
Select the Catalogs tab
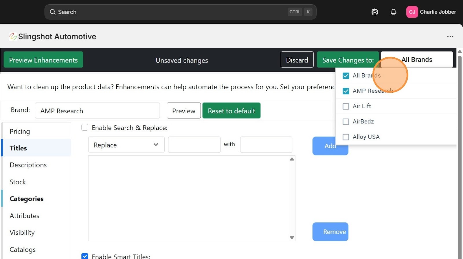pos(36,249)
